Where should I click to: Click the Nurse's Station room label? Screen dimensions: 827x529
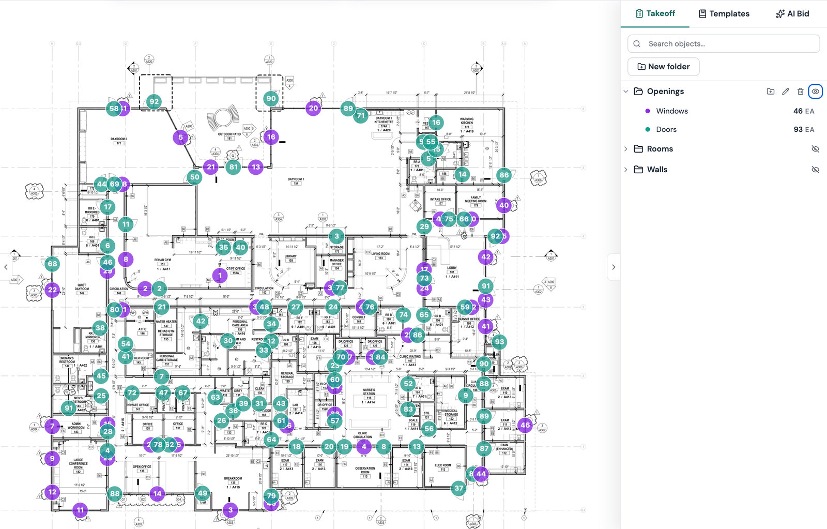click(369, 392)
